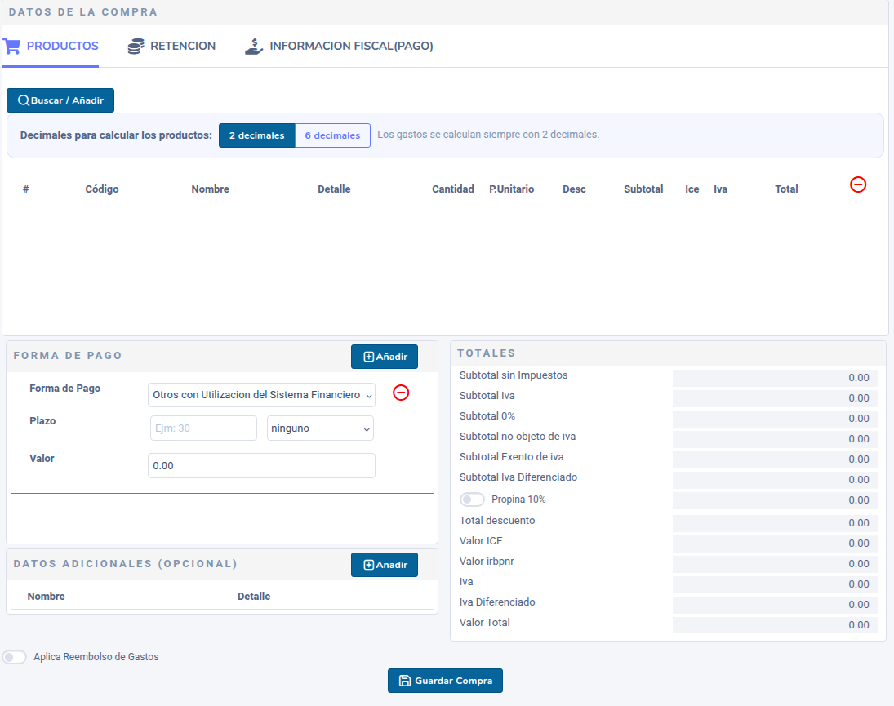The image size is (894, 706).
Task: Click the coins icon beside RETENCION
Action: point(136,47)
